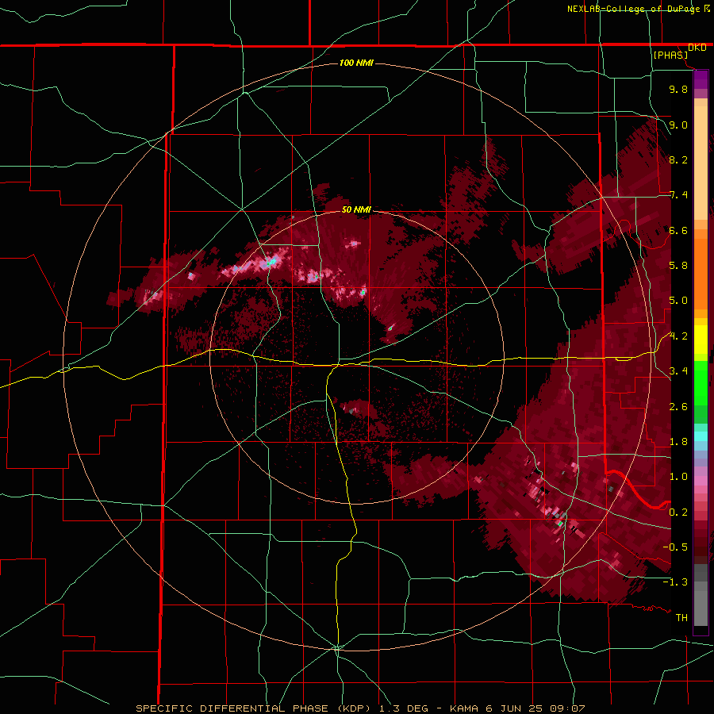The image size is (714, 714).
Task: Click the [PHAS] legend heading
Action: (x=670, y=55)
